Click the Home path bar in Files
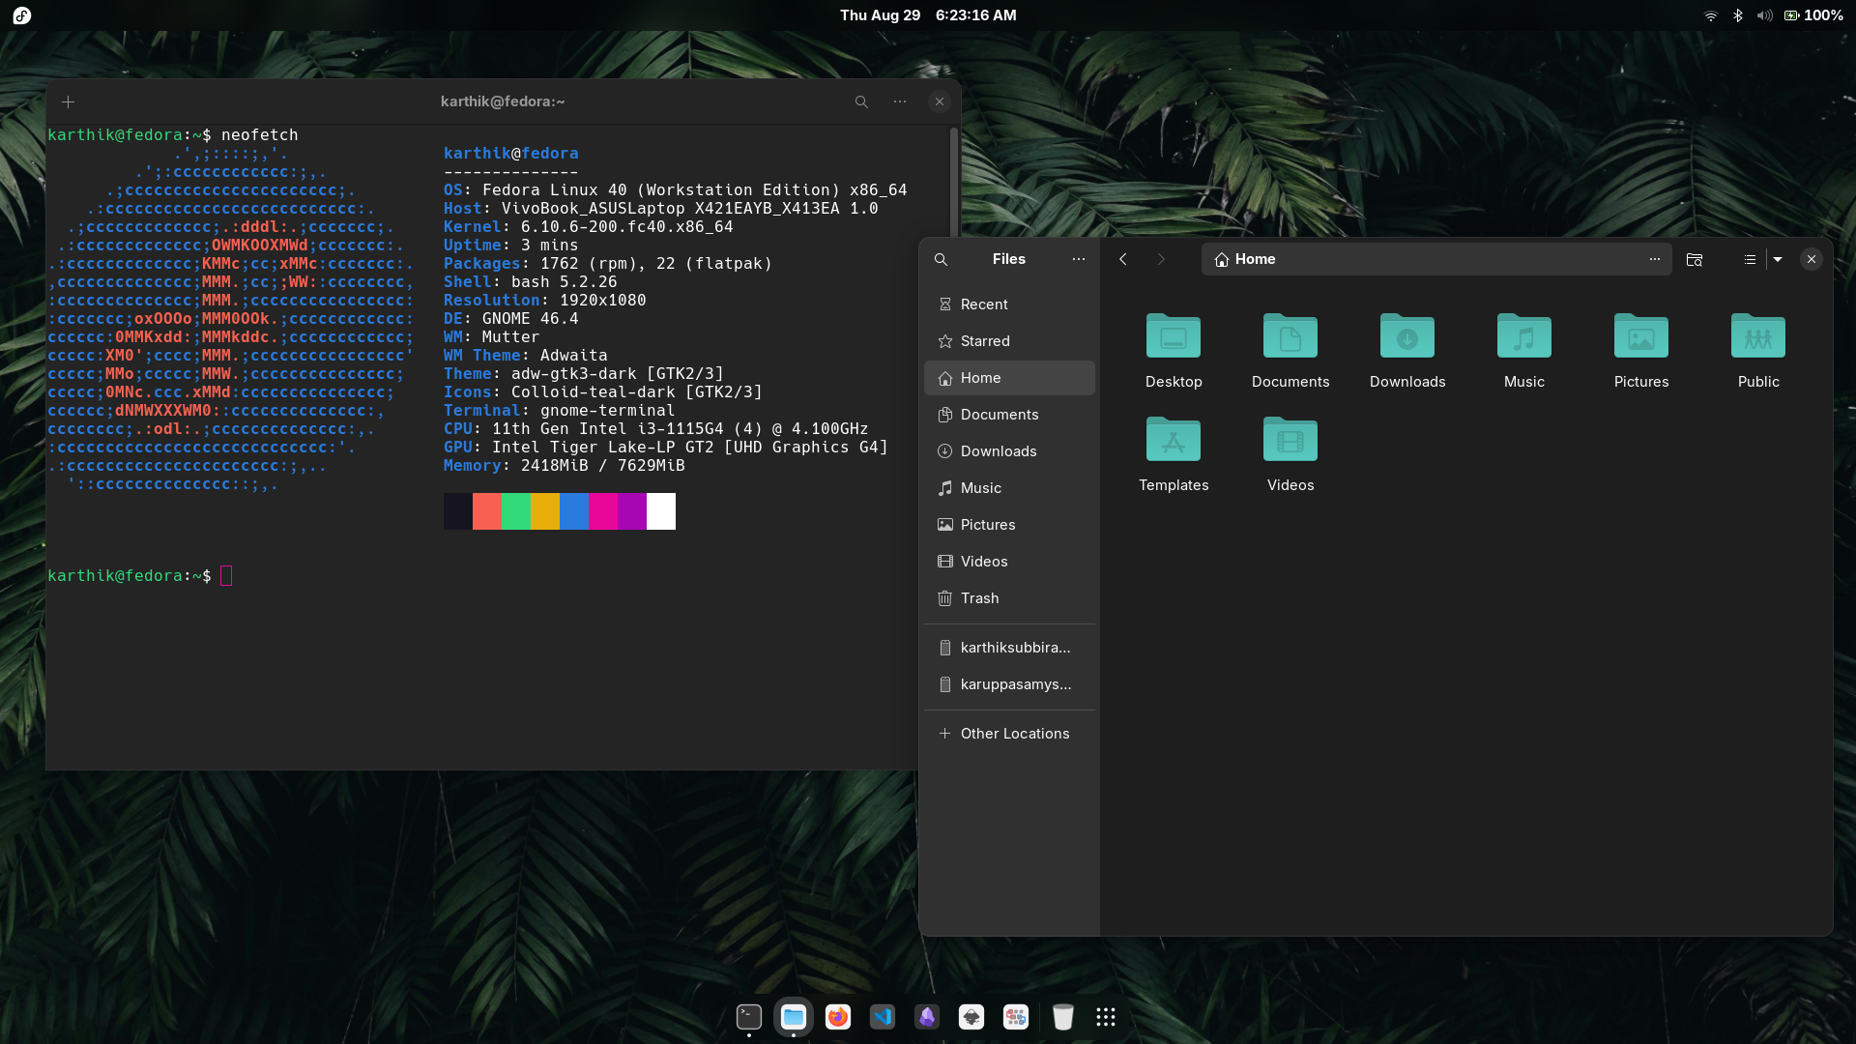 pos(1436,259)
